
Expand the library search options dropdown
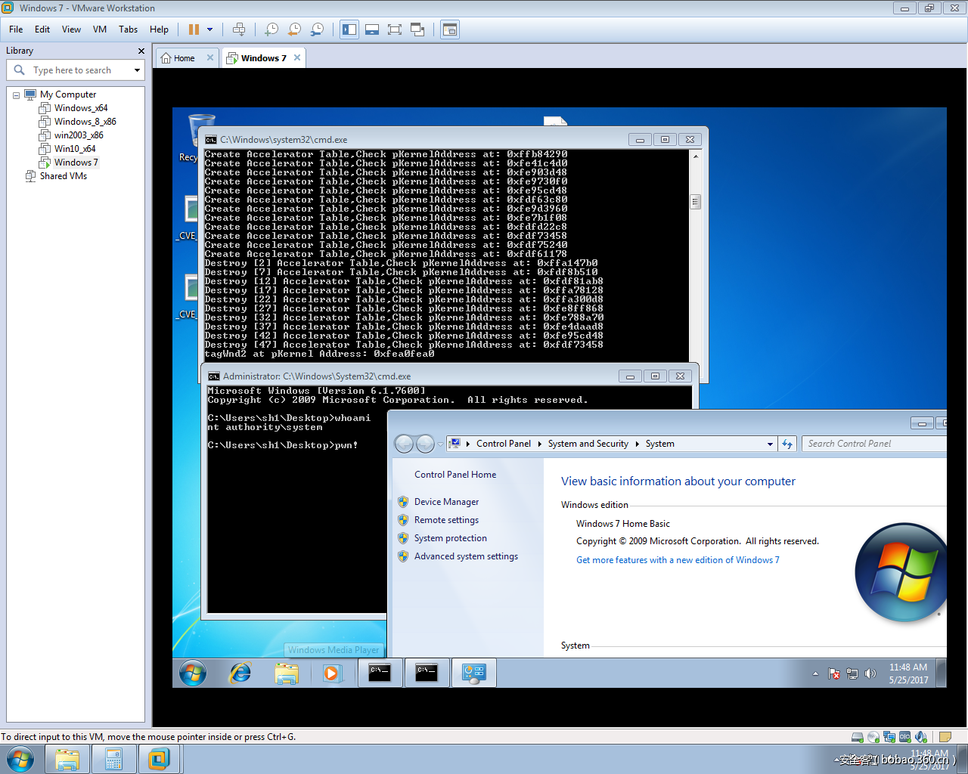coord(137,70)
